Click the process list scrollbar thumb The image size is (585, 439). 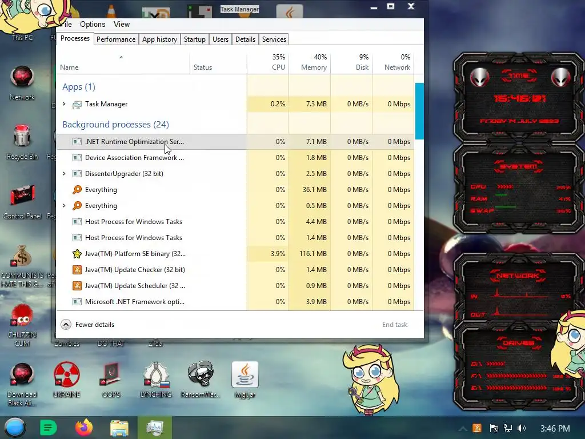pyautogui.click(x=419, y=111)
